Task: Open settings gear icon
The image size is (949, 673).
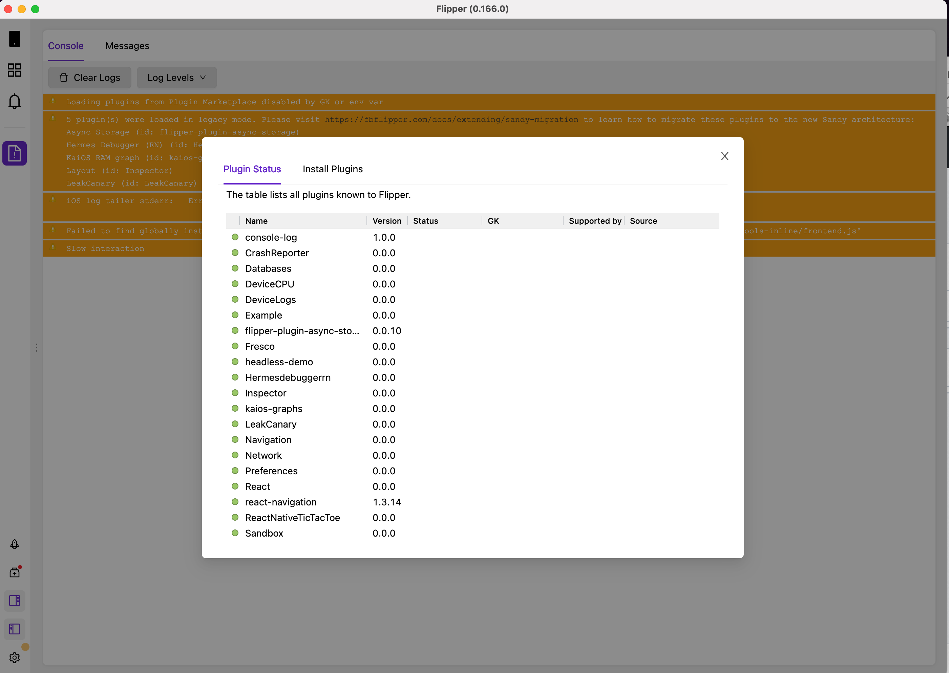Action: 15,658
